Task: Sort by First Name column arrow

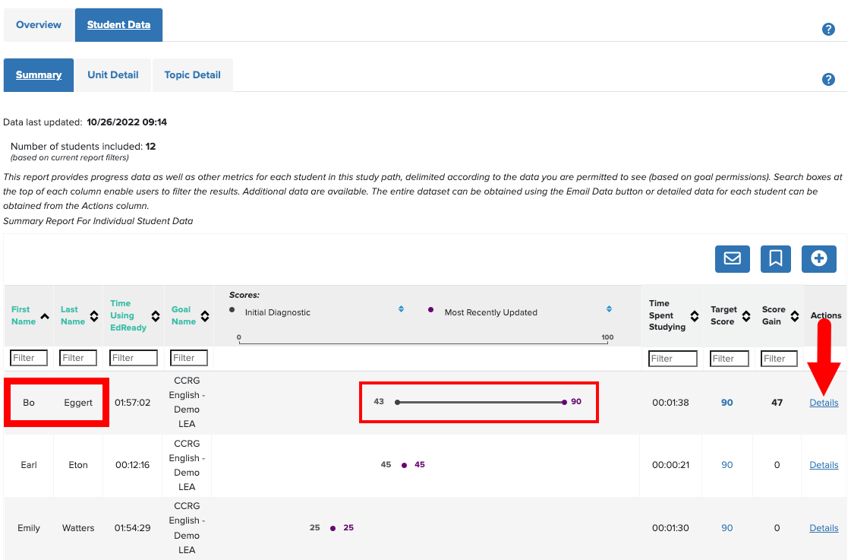Action: click(45, 316)
